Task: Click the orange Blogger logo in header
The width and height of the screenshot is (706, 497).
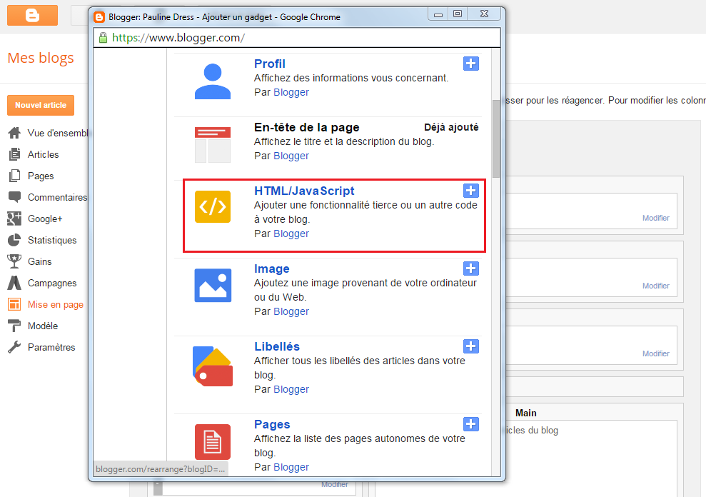Action: coord(32,15)
